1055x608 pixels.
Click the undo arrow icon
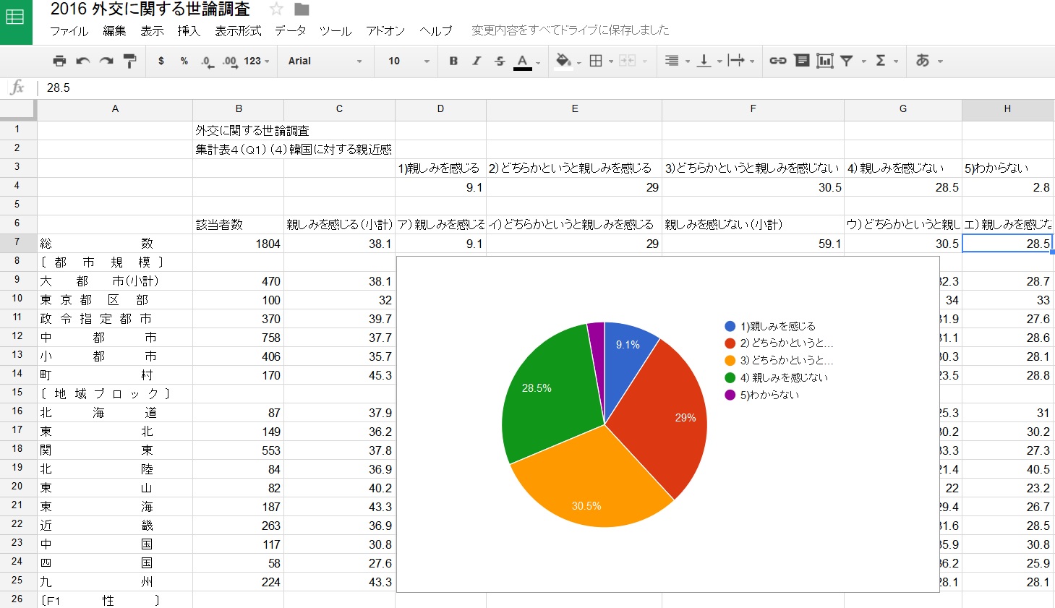83,61
